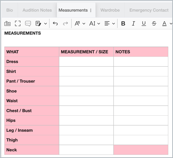Toggle italic formatting
Screen dimensions: 173x158
click(x=134, y=24)
